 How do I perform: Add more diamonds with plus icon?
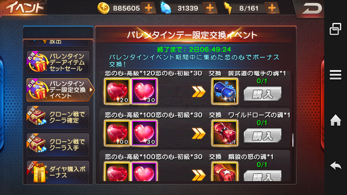point(210,8)
